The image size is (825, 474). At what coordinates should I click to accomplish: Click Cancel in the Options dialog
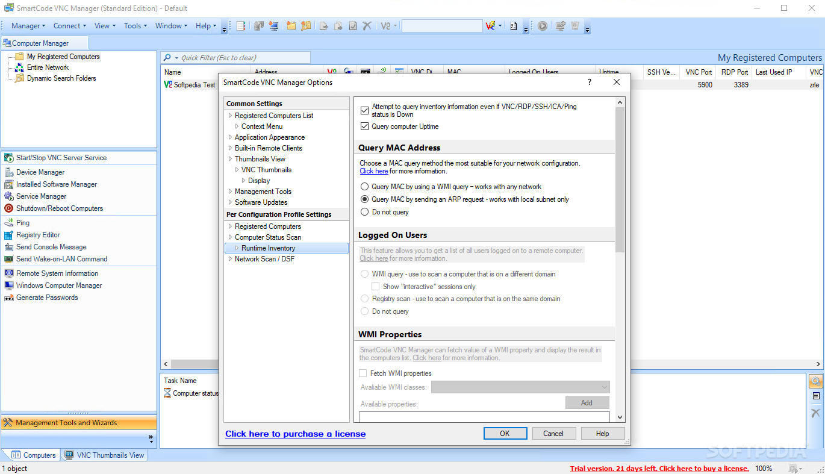[x=553, y=434]
